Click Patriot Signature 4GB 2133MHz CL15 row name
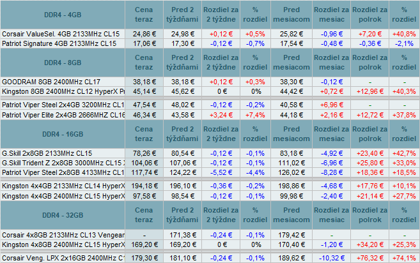The width and height of the screenshot is (420, 263). click(59, 43)
